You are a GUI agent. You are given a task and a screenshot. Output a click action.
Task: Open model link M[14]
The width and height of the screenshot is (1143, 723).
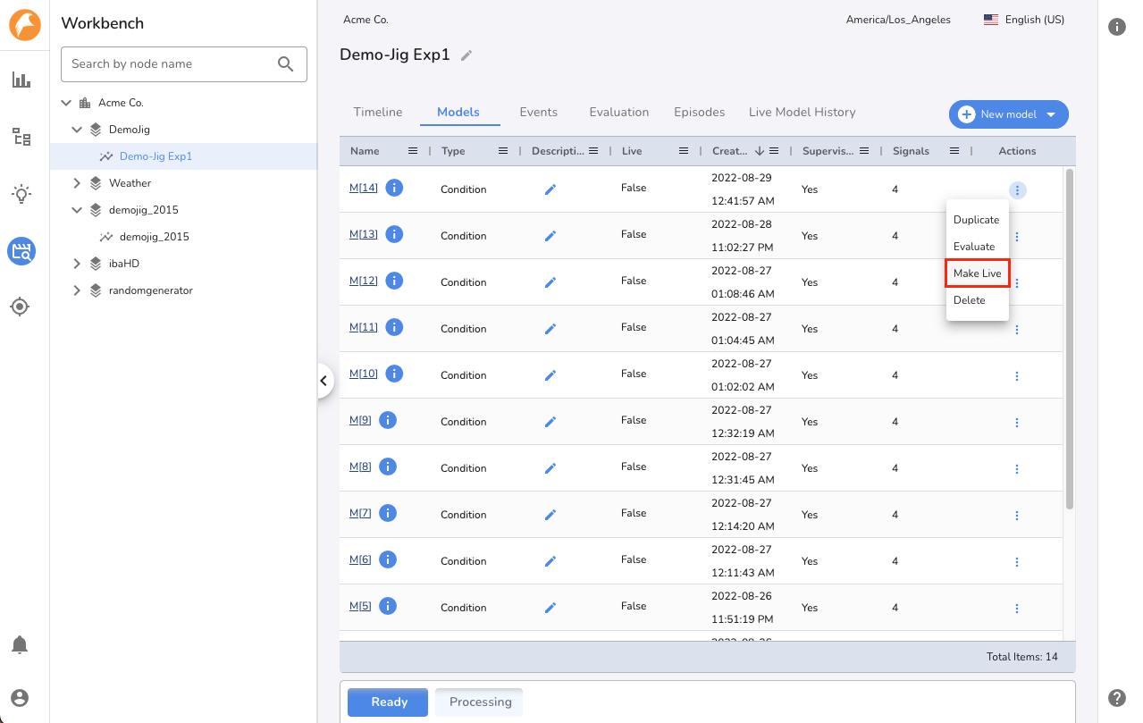point(364,188)
